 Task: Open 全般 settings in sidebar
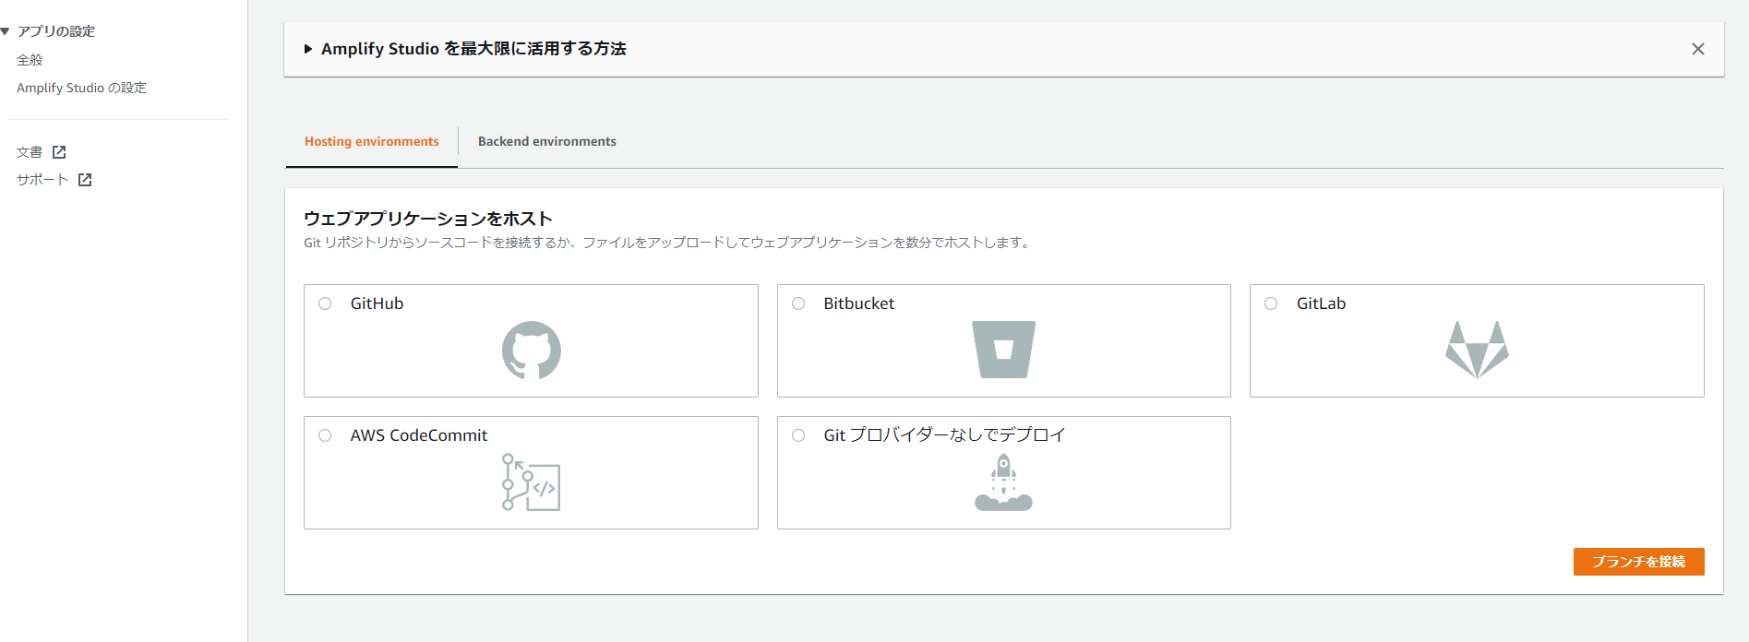coord(30,60)
